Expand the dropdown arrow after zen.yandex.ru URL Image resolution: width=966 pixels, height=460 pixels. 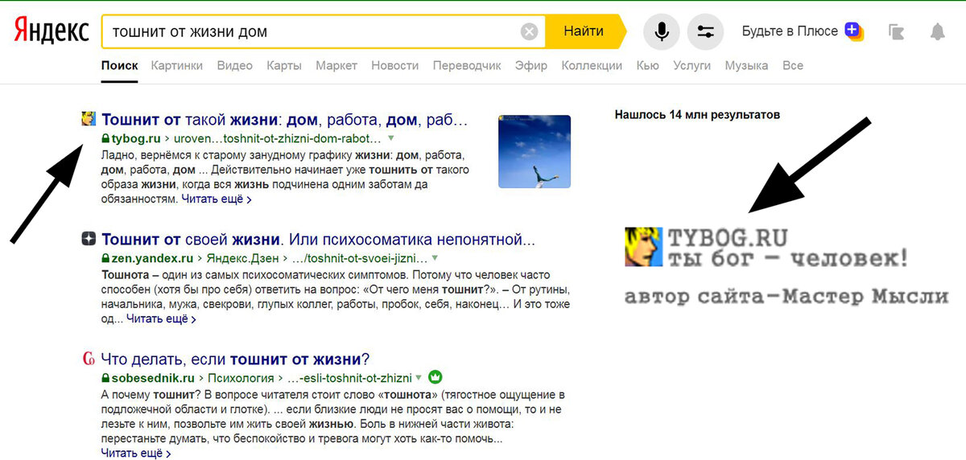[435, 258]
